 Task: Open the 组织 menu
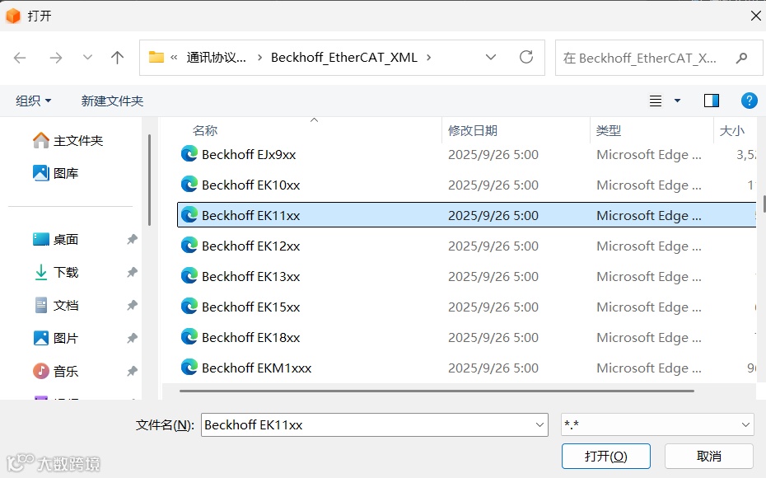point(33,101)
